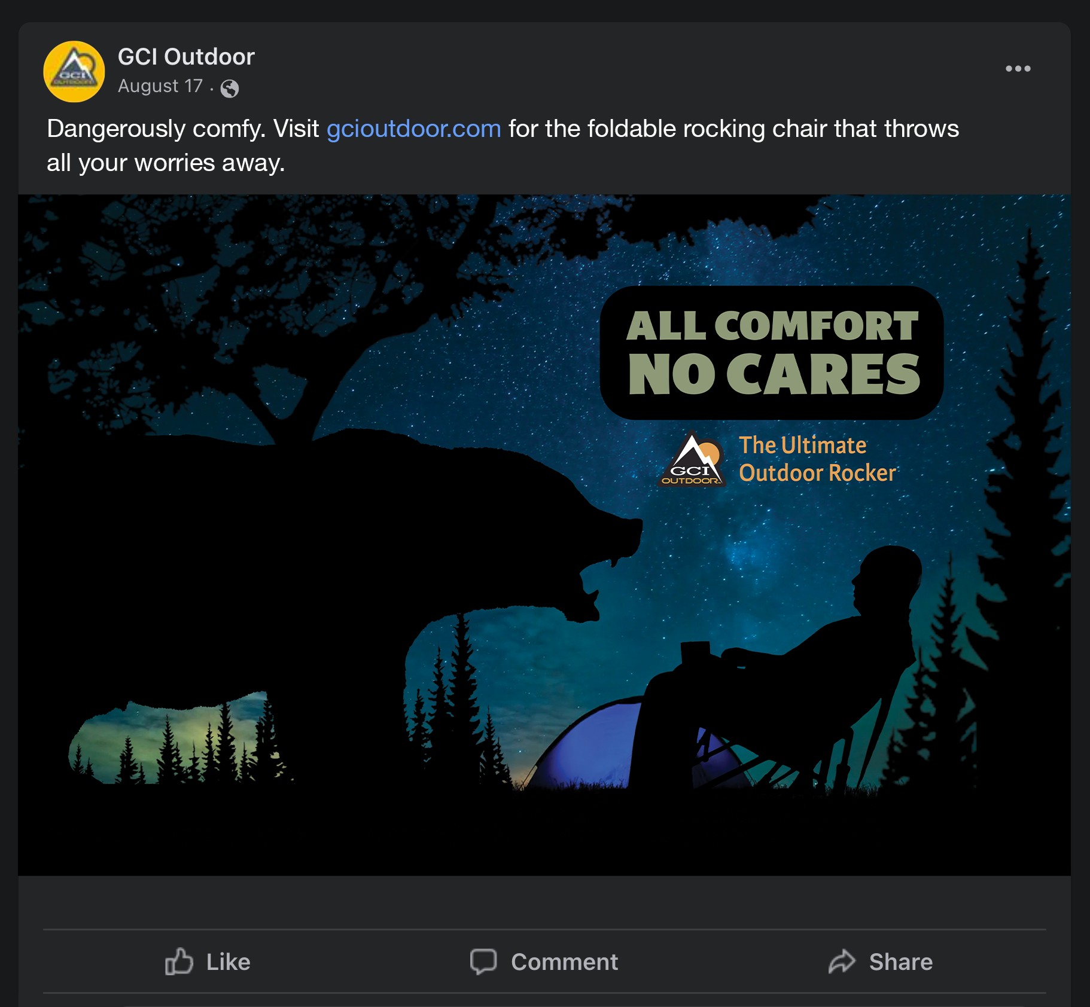
Task: Open the GCI Outdoor profile picture
Action: [74, 72]
